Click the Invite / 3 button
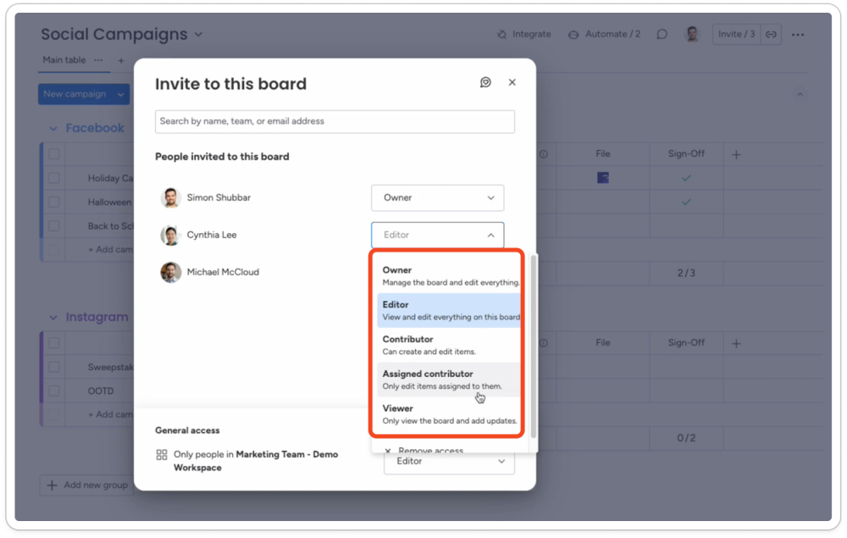 [736, 34]
